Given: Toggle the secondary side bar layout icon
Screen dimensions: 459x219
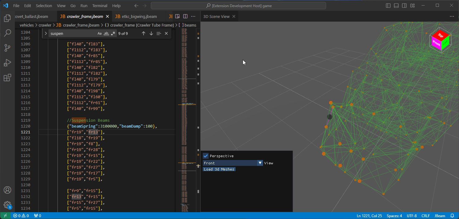Looking at the screenshot, I should tap(404, 6).
